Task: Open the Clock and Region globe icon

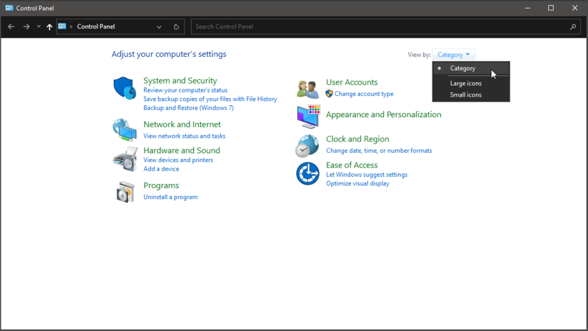Action: 307,146
